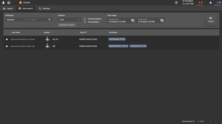Click Item exit 9/19/2024 9:38:27 AM event
The image size is (222, 124).
23,46
